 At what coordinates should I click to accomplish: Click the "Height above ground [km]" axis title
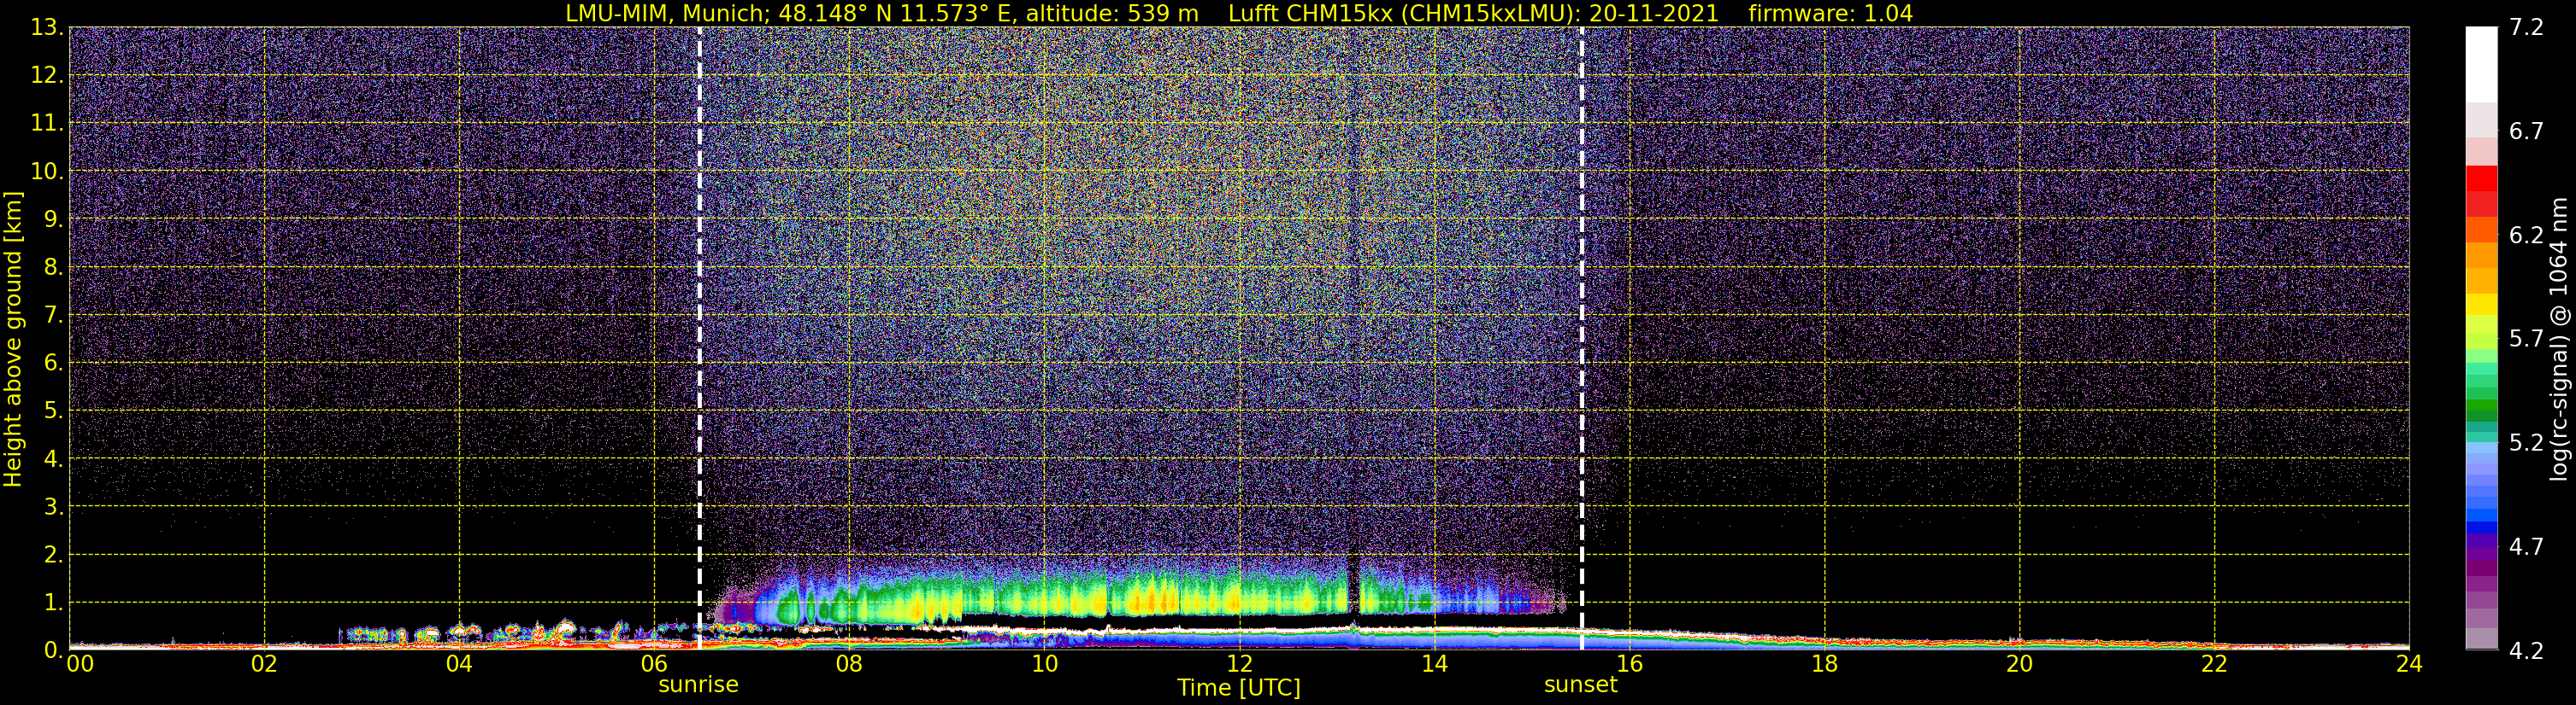click(13, 340)
